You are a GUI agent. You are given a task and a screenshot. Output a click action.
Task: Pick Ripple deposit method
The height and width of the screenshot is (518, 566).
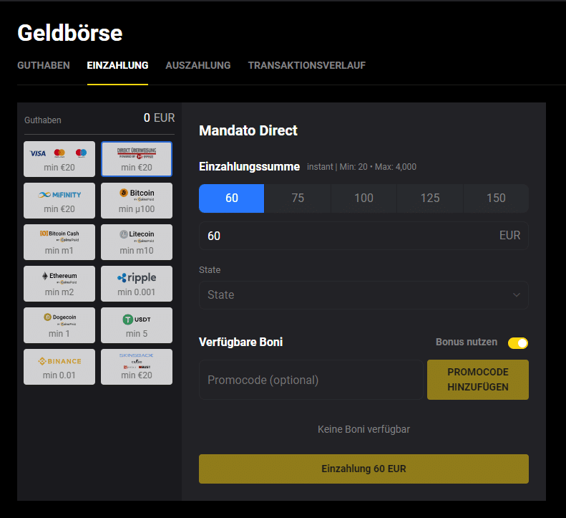click(x=137, y=284)
